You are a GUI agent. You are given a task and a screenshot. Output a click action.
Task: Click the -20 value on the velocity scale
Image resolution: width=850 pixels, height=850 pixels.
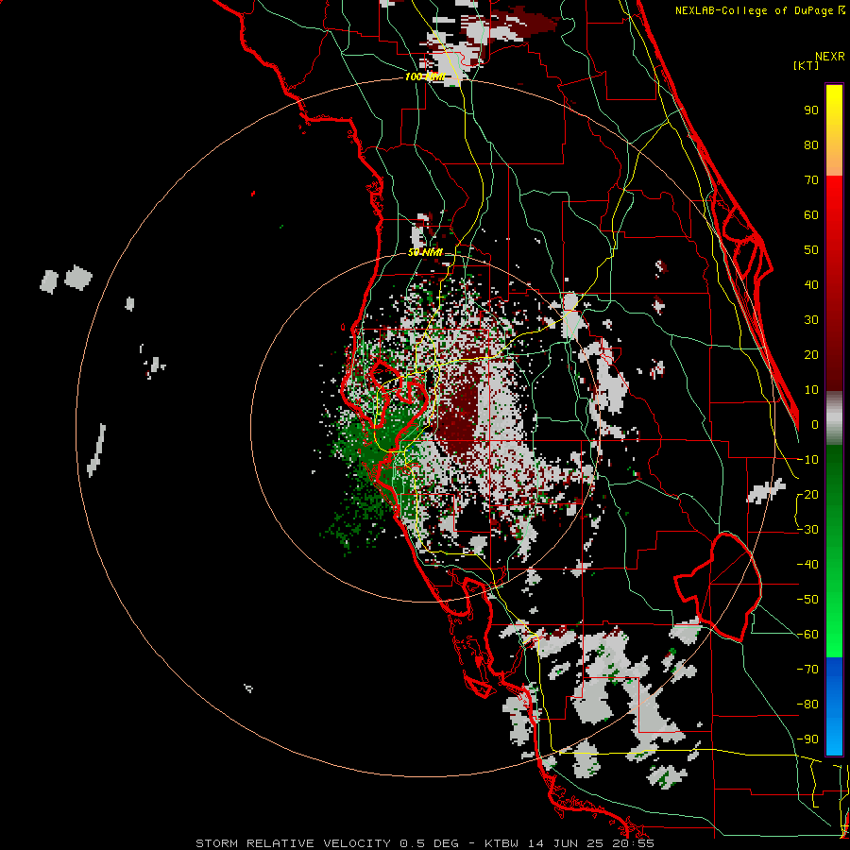pyautogui.click(x=807, y=495)
